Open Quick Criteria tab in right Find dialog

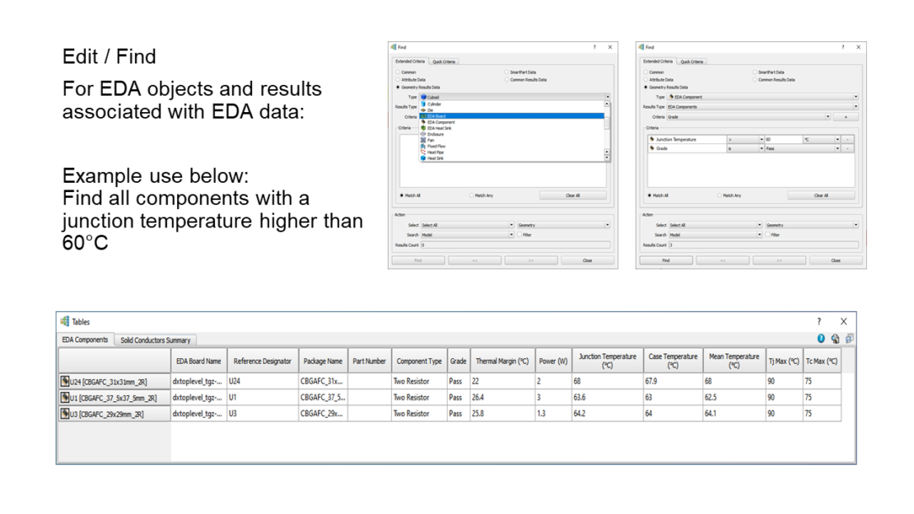691,62
